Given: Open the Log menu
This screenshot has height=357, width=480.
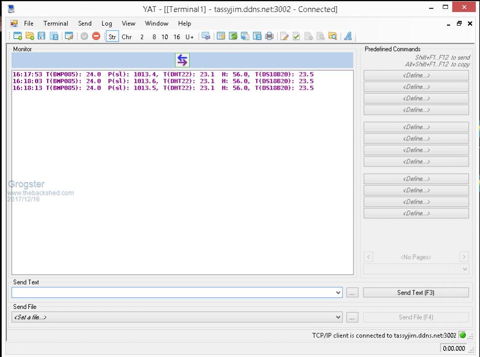Looking at the screenshot, I should point(106,24).
